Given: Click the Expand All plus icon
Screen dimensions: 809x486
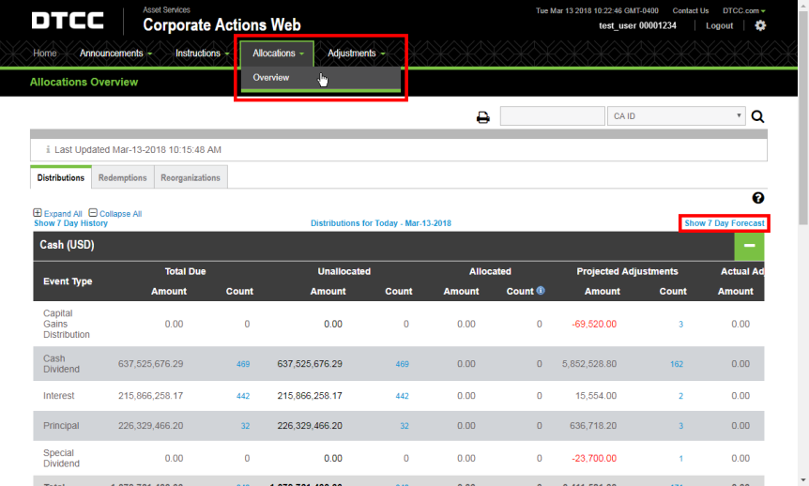Looking at the screenshot, I should click(38, 213).
